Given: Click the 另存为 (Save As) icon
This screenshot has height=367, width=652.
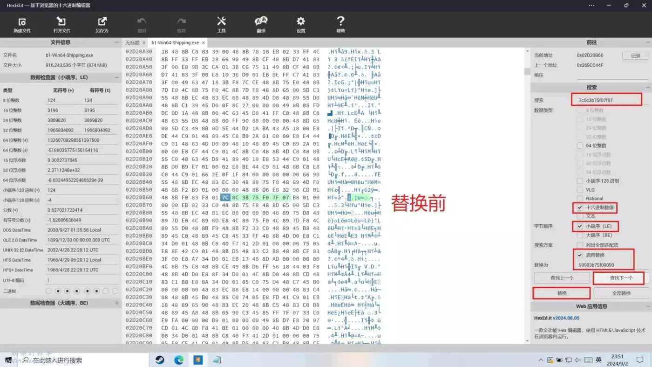Looking at the screenshot, I should click(102, 24).
